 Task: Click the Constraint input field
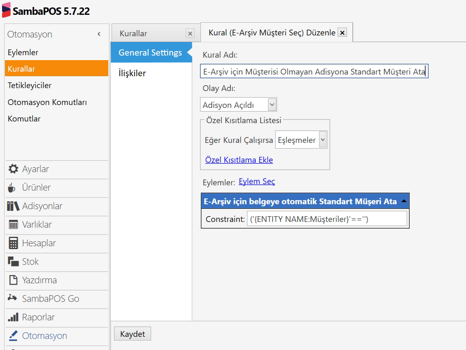(327, 219)
